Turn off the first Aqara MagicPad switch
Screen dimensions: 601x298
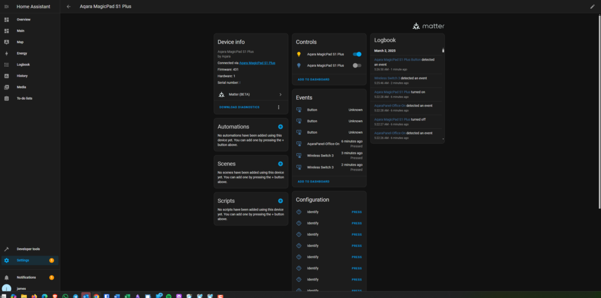coord(357,54)
